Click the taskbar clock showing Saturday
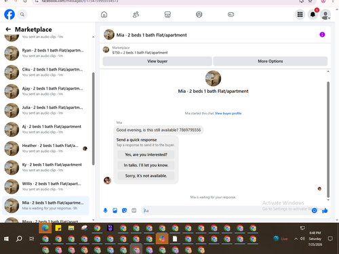This screenshot has height=254, width=339. pos(315,238)
